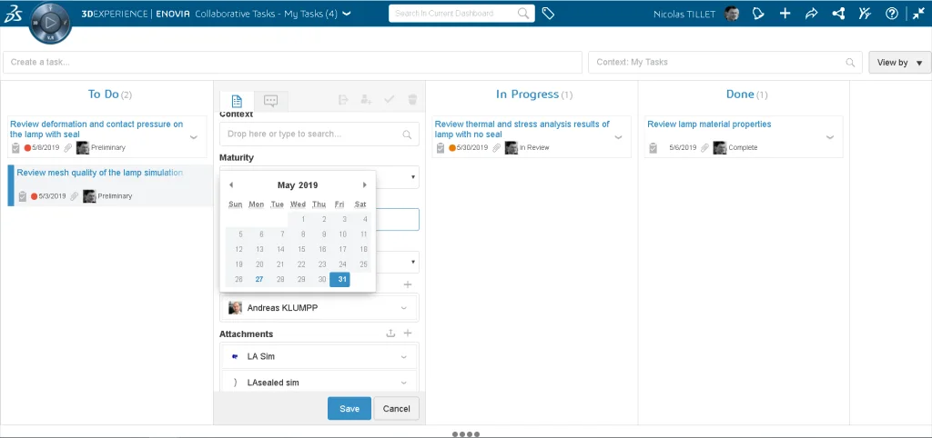
Task: Click the May 2019 calendar title
Action: 298,185
